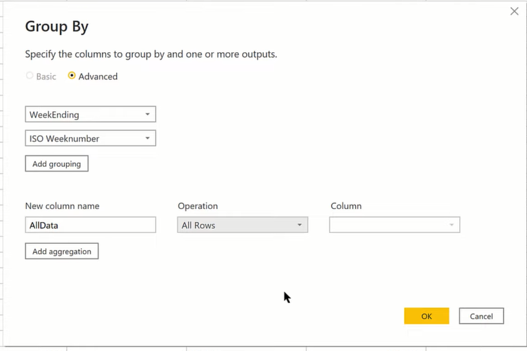Click the Group By dialog title

click(x=57, y=26)
